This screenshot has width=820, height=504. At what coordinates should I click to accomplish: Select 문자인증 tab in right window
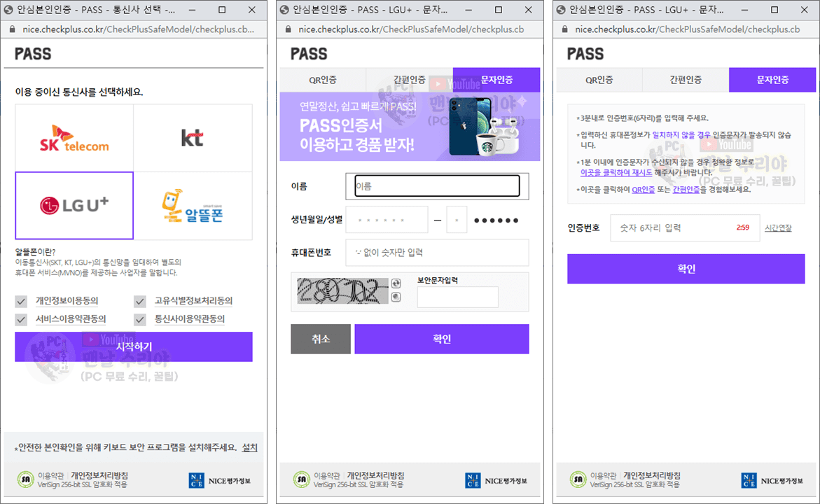coord(772,80)
